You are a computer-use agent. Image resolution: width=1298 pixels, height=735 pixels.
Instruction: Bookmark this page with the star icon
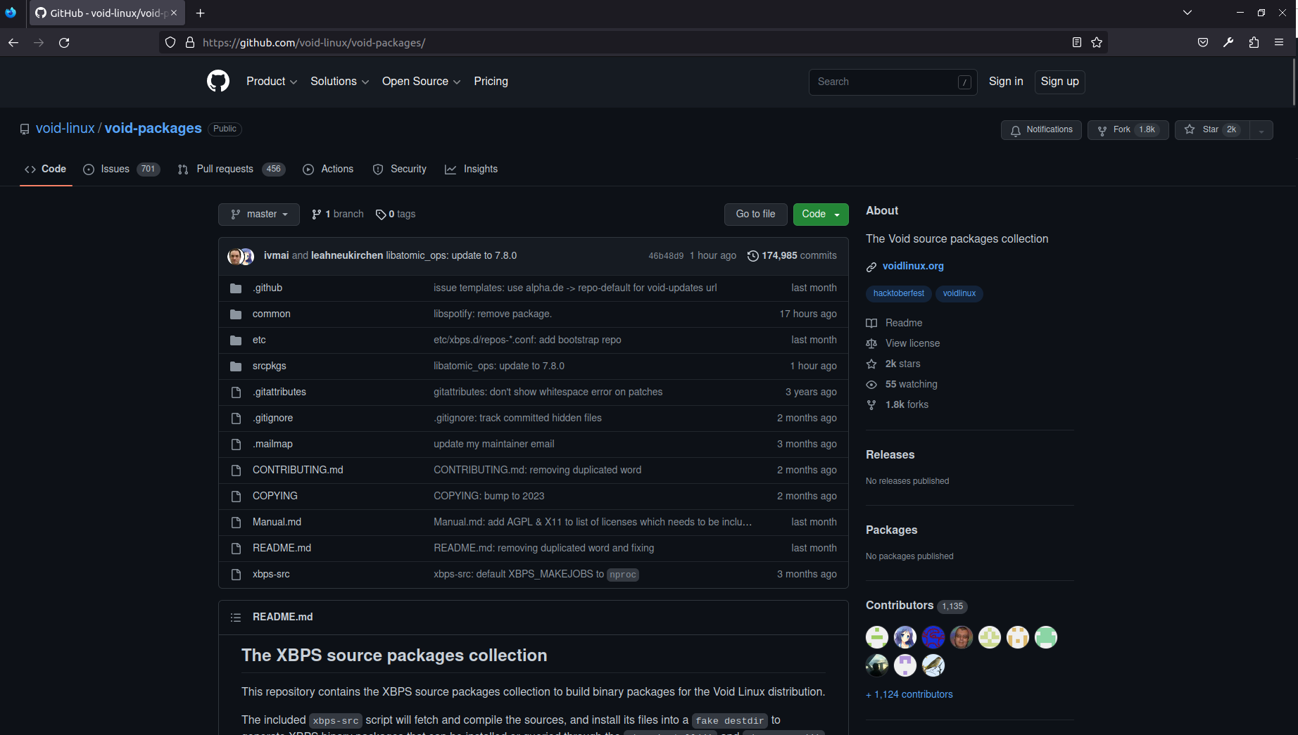(x=1097, y=43)
